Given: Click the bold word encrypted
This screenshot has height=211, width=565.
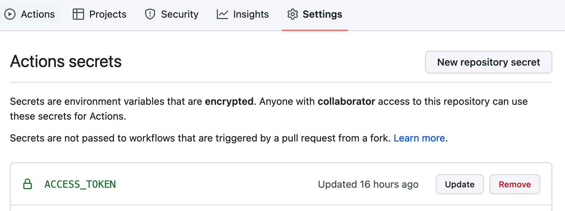Looking at the screenshot, I should (x=229, y=101).
